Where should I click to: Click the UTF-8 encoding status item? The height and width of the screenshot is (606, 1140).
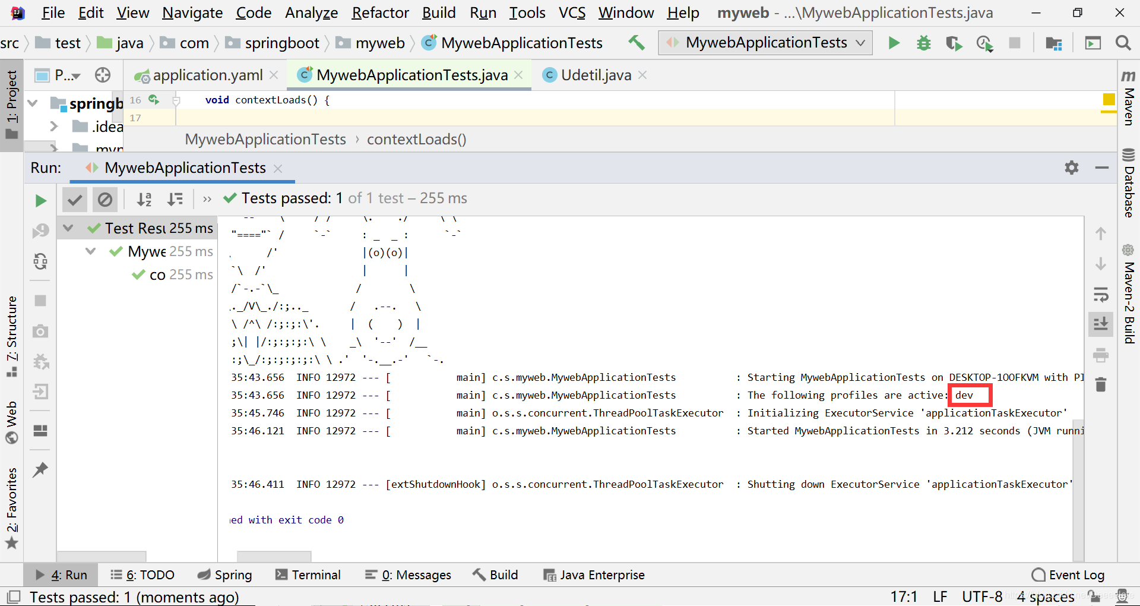(x=982, y=596)
